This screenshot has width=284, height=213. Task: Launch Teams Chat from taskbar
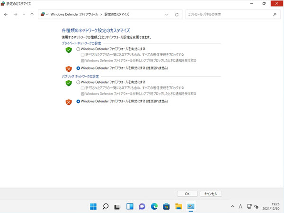[x=142, y=206]
